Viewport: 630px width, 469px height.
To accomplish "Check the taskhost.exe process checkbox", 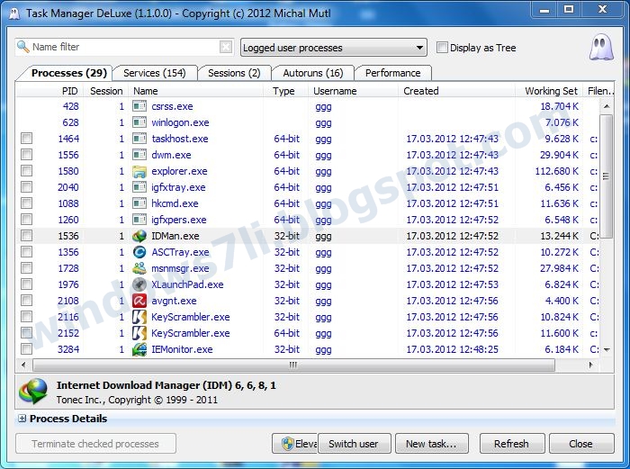I will point(27,139).
